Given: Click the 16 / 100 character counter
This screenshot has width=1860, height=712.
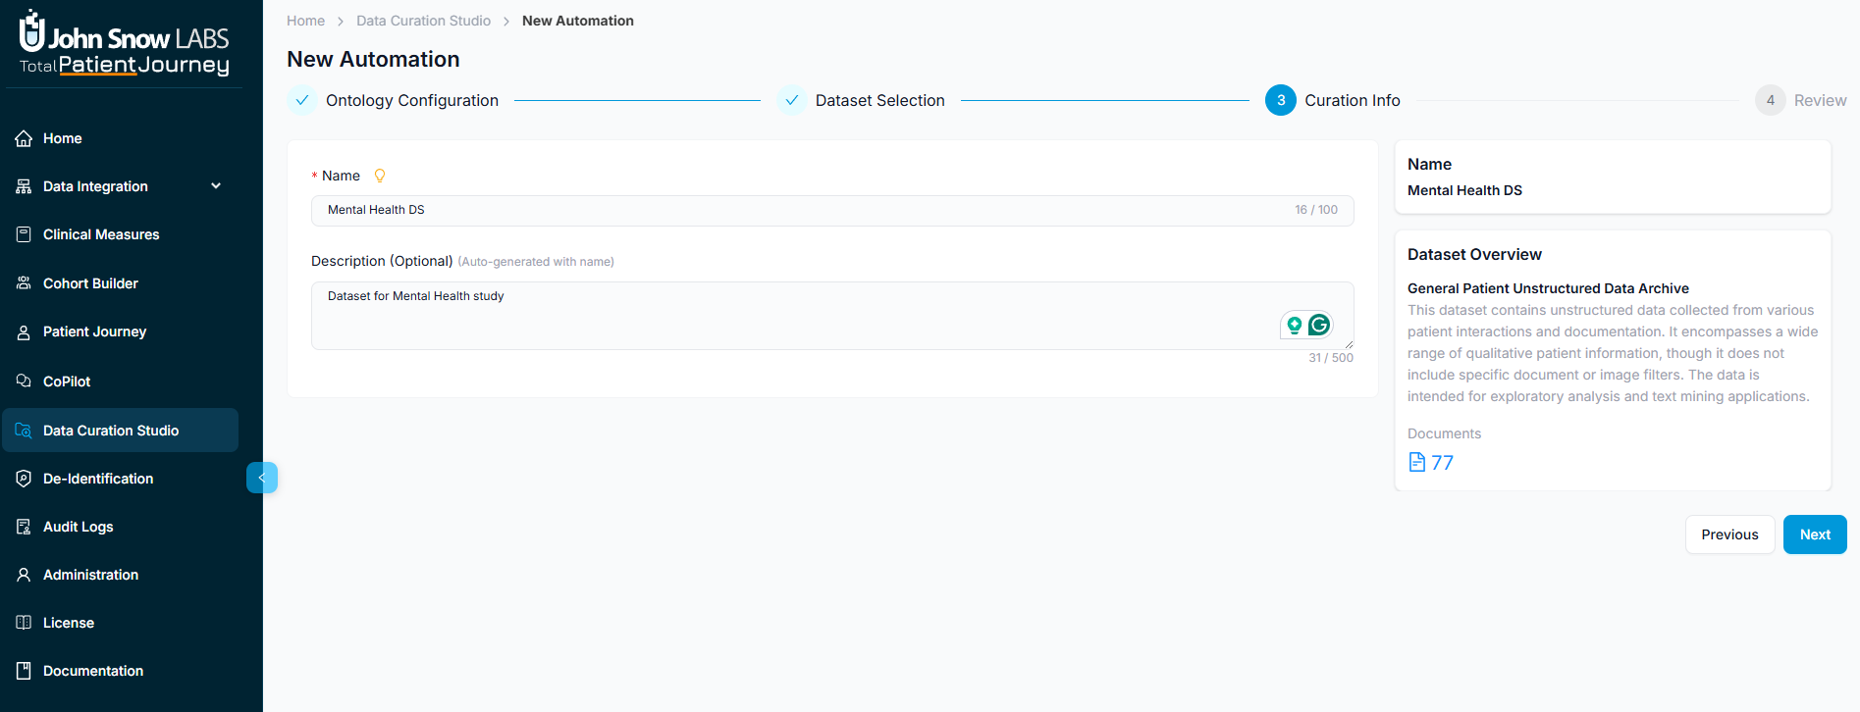Looking at the screenshot, I should click(1316, 210).
